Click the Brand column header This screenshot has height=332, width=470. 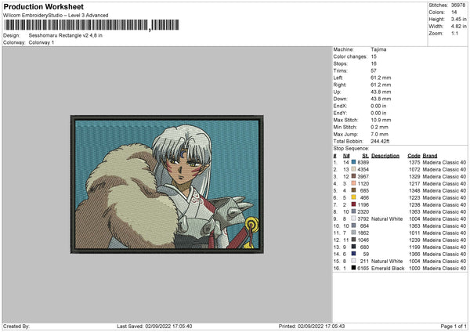point(432,155)
